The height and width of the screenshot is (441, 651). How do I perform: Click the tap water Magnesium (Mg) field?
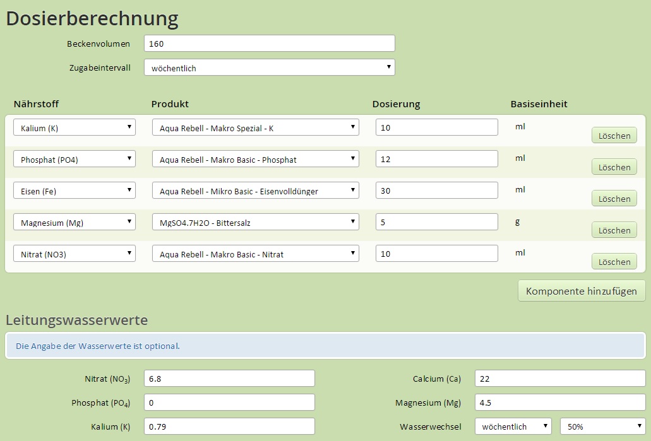point(560,403)
